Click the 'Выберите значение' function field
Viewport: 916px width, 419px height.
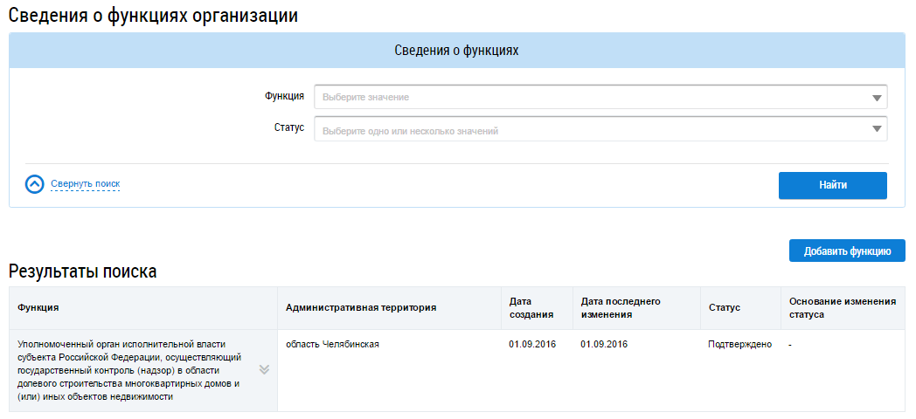point(594,97)
